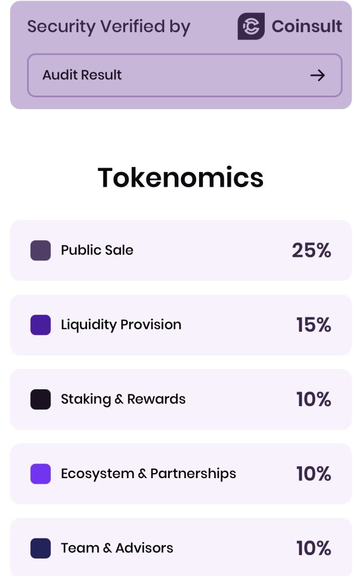Viewport: 362px width, 576px height.
Task: Select the Liquidity Provision label
Action: pyautogui.click(x=121, y=325)
